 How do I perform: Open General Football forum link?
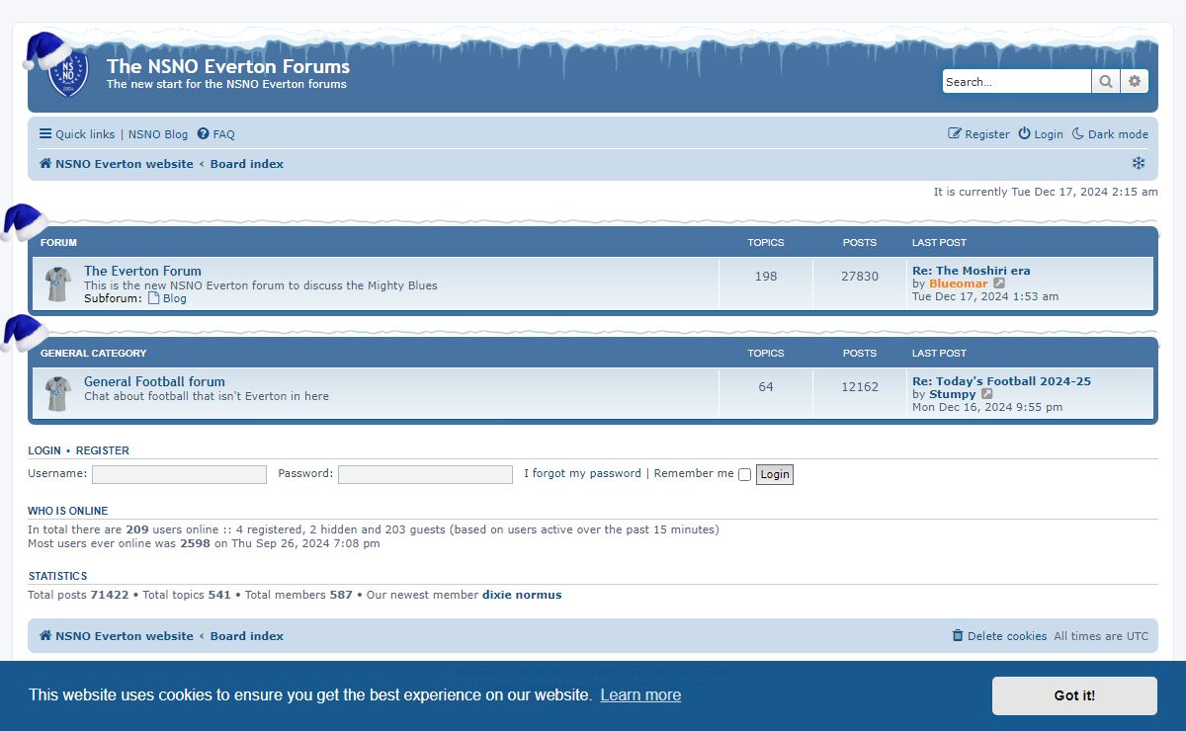coord(154,381)
